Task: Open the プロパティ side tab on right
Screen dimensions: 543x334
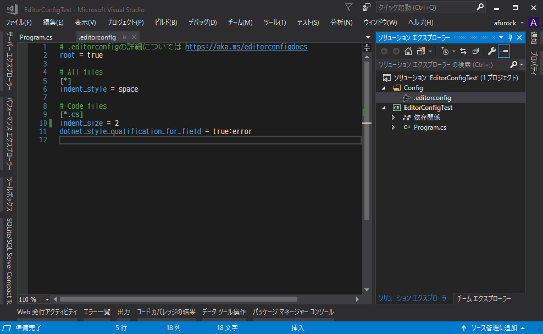Action: [x=534, y=63]
